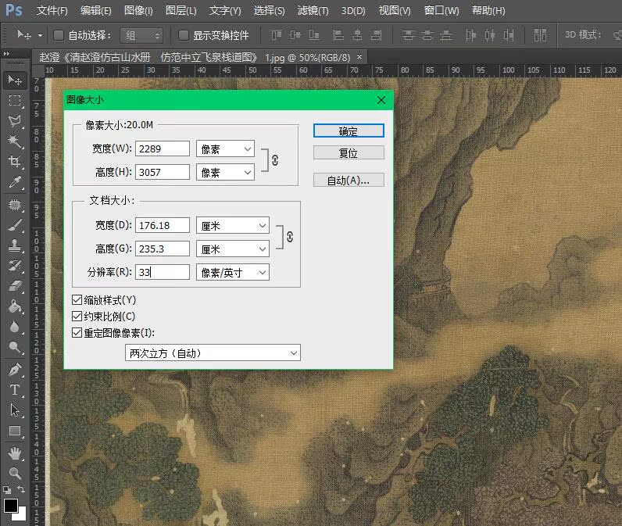Open document width 厘米 unit dropdown
The width and height of the screenshot is (622, 526).
tap(233, 225)
